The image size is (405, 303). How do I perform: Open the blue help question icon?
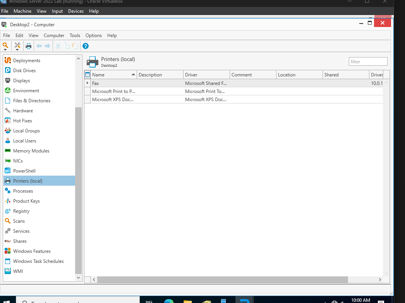(x=86, y=46)
